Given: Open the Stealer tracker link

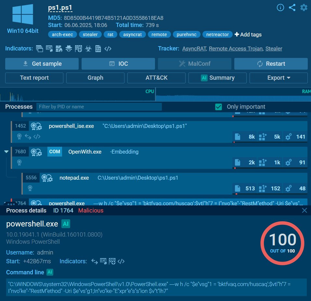Looking at the screenshot, I should tap(274, 48).
